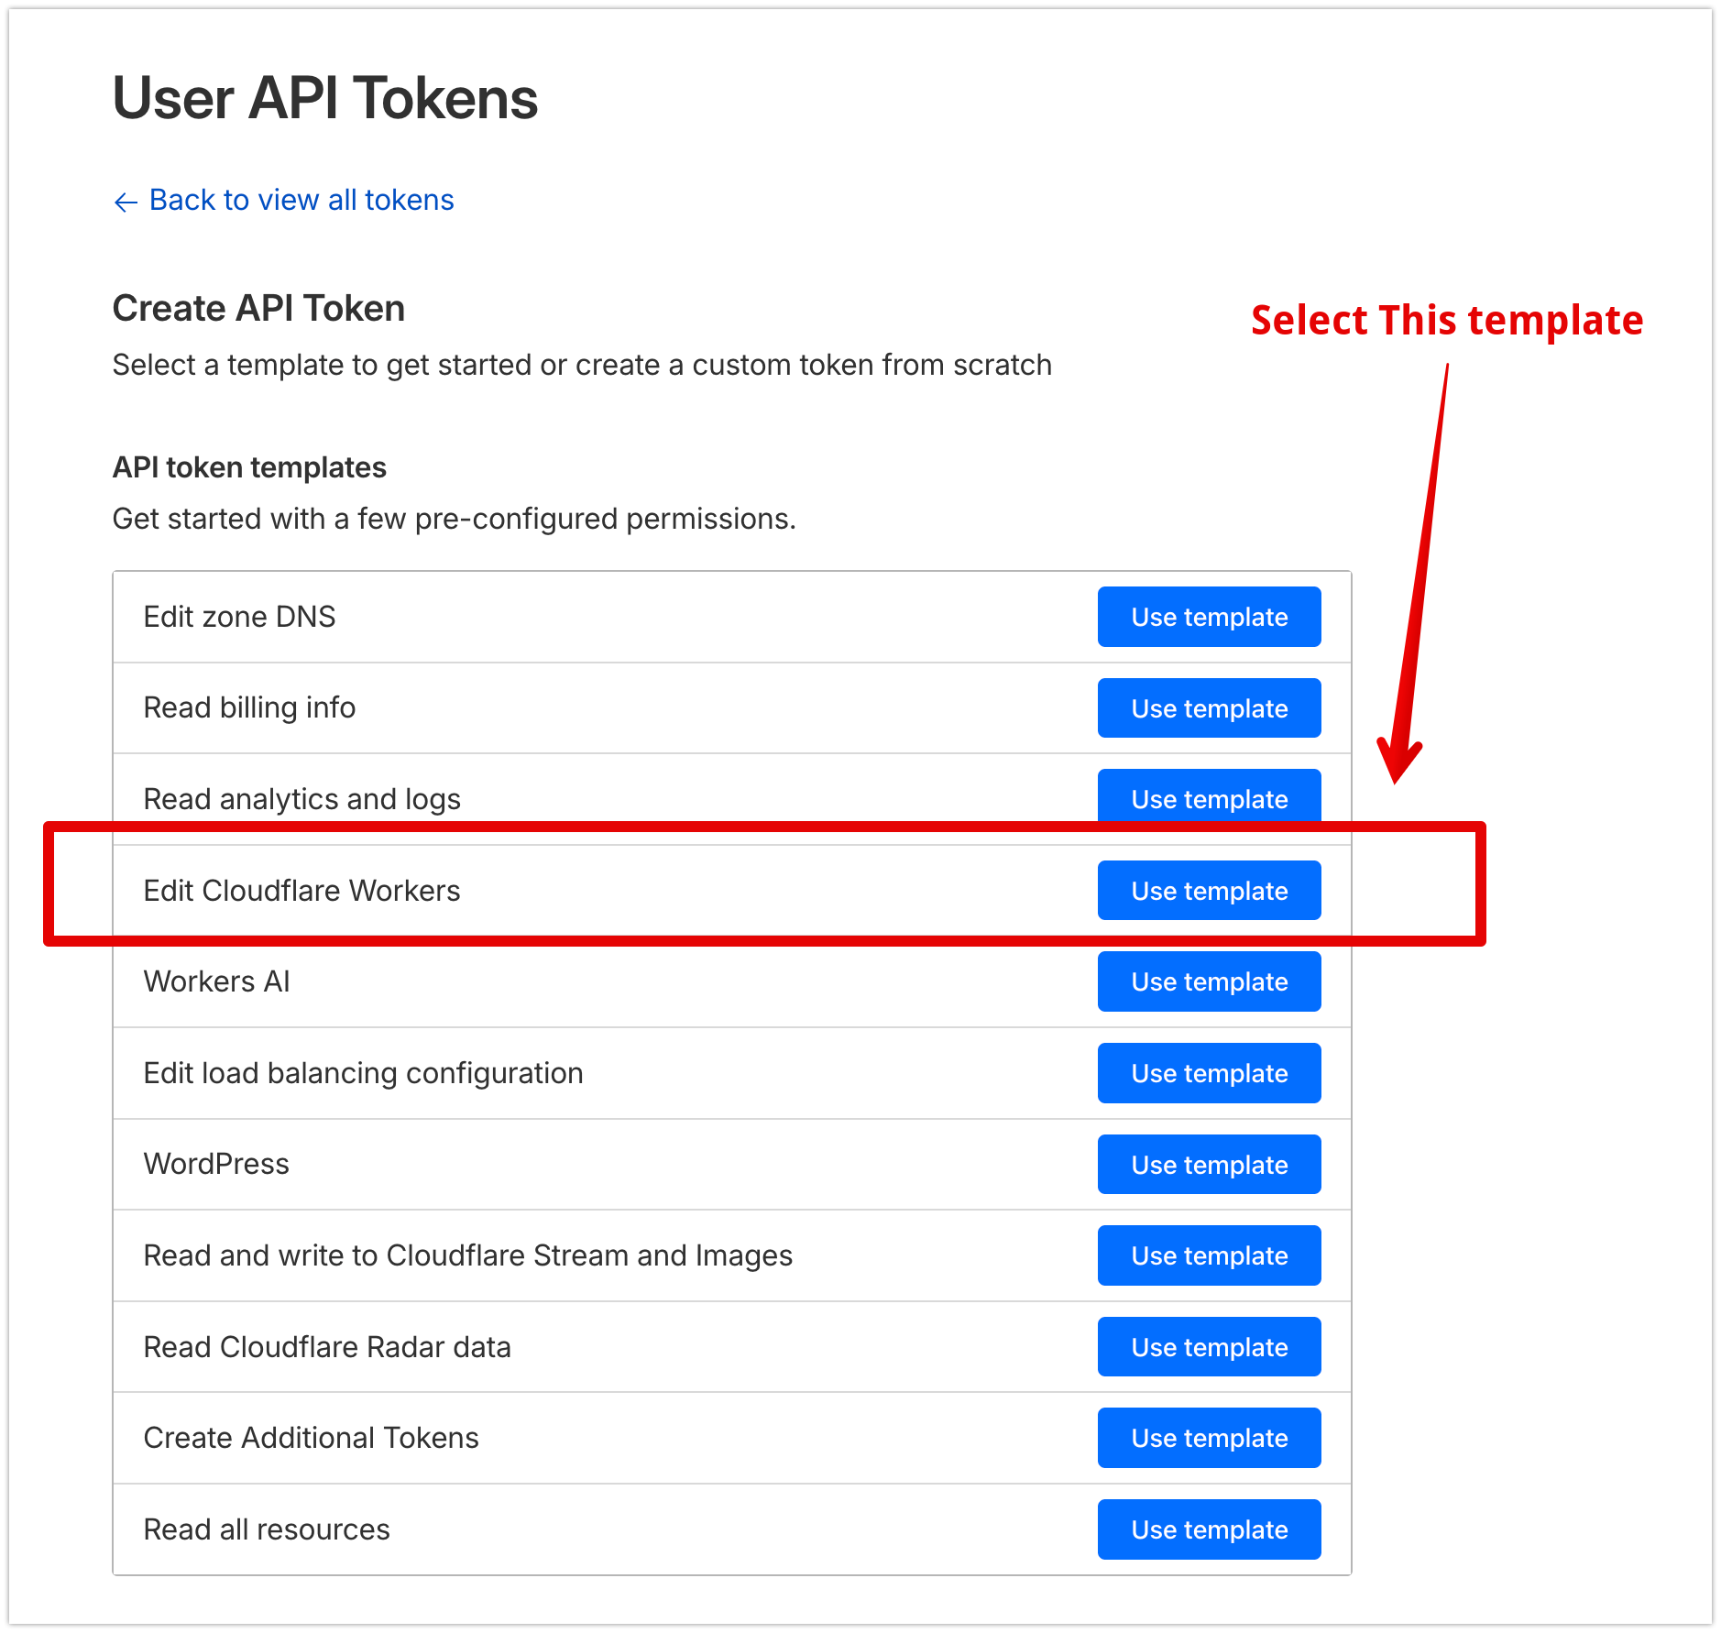
Task: Use template for Edit zone DNS
Action: 1209,617
